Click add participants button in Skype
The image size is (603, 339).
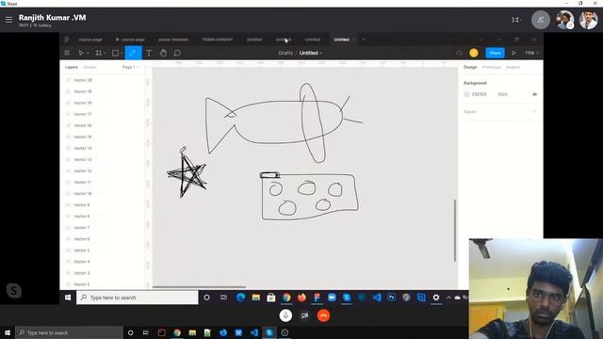tap(540, 20)
